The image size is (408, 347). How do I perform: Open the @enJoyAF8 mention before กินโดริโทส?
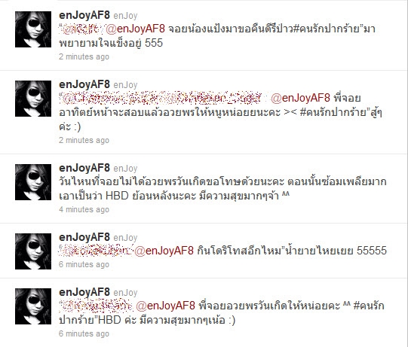(164, 251)
